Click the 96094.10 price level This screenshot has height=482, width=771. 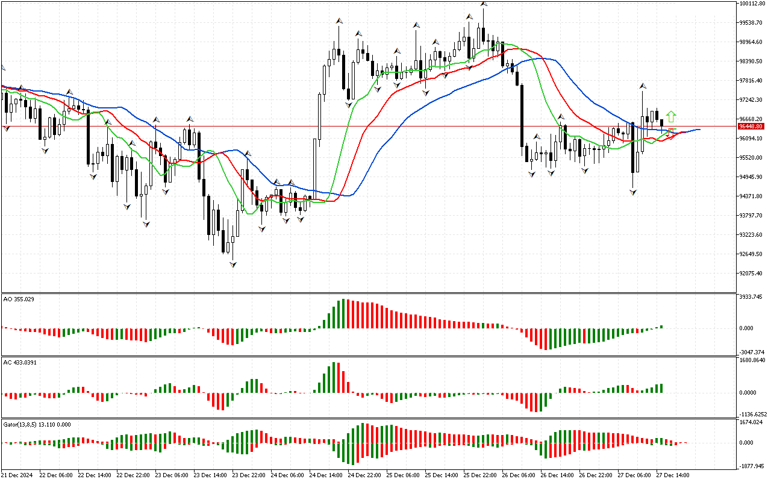[x=752, y=139]
